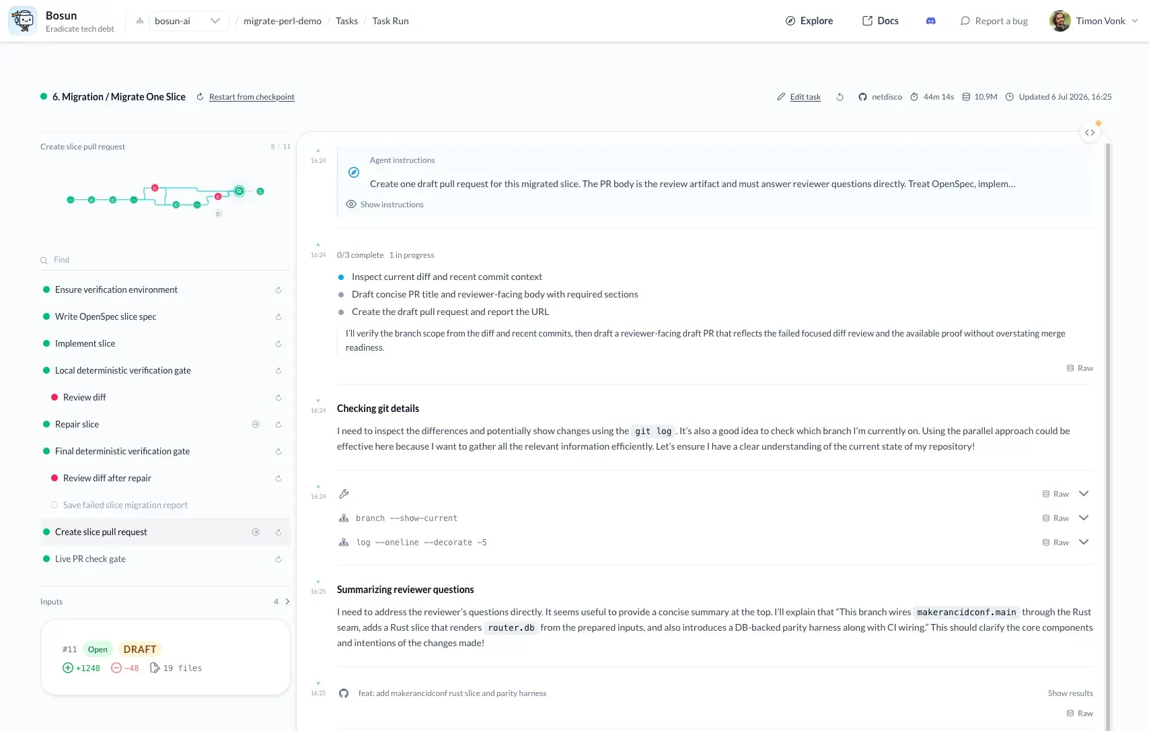Viewport: 1149px width, 731px height.
Task: Click the Find search field
Action: point(165,260)
